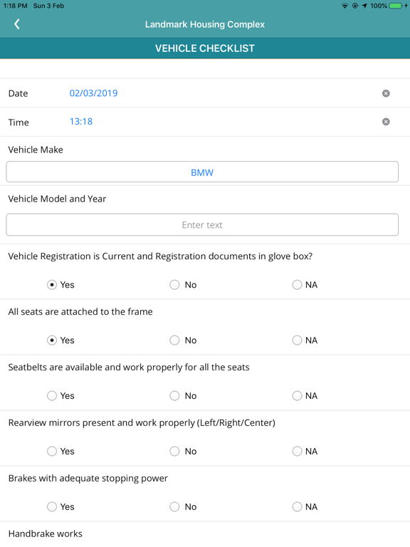The image size is (410, 547).
Task: Tap the orientation lock status icon
Action: (x=355, y=6)
